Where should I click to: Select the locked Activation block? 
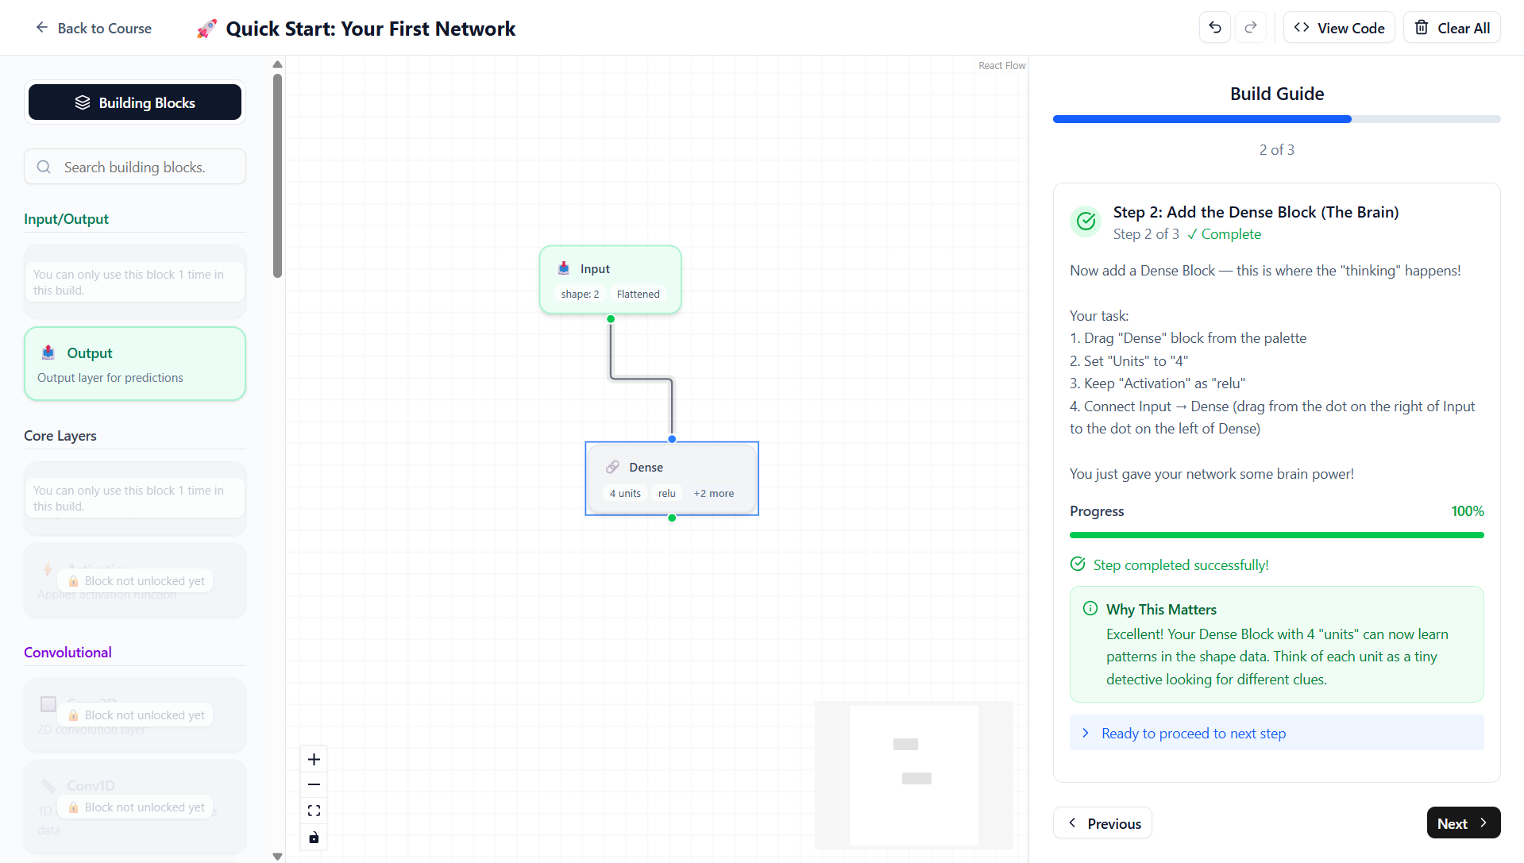(x=134, y=580)
